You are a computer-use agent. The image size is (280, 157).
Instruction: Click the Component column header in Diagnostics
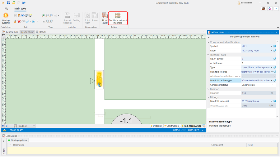click(228, 145)
